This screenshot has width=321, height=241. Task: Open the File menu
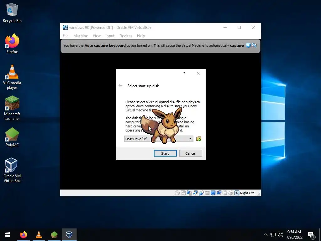click(66, 36)
